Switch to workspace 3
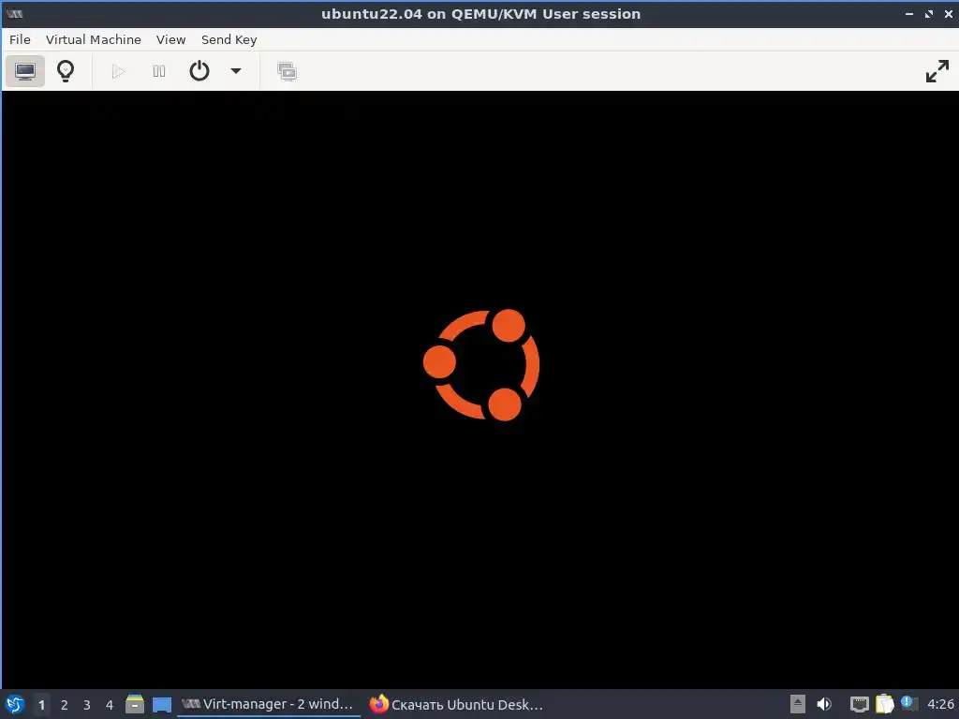 87,705
